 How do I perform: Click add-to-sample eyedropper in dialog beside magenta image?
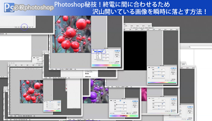(x=167, y=111)
